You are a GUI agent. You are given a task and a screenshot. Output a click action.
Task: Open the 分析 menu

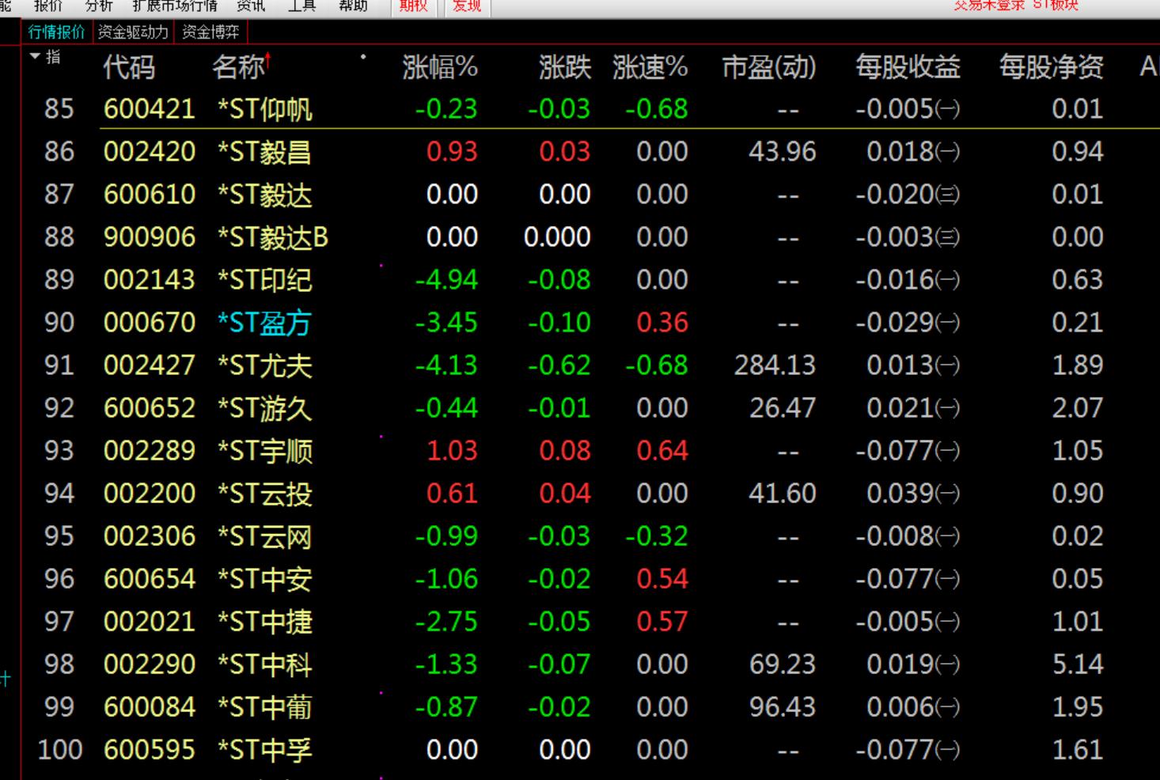[x=99, y=6]
